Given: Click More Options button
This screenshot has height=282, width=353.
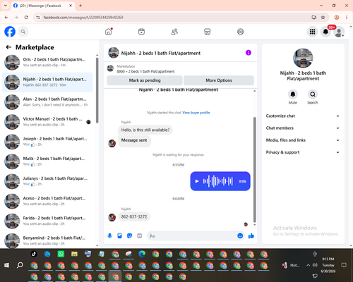Looking at the screenshot, I should [219, 80].
